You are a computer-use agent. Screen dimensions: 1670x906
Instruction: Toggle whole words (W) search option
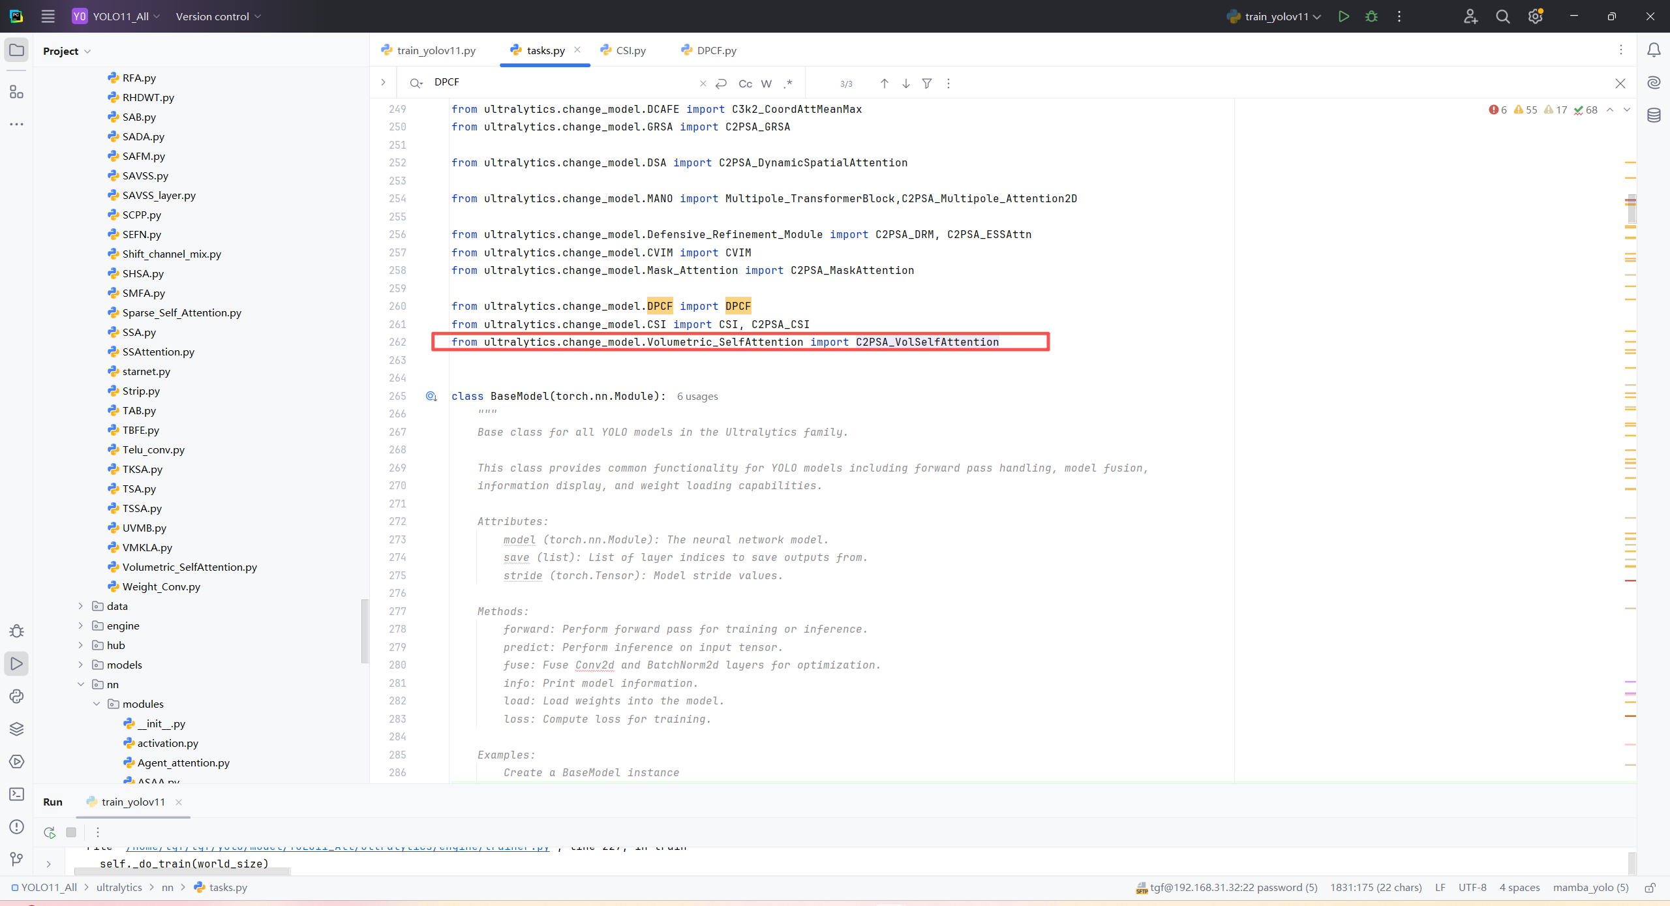[x=767, y=83]
